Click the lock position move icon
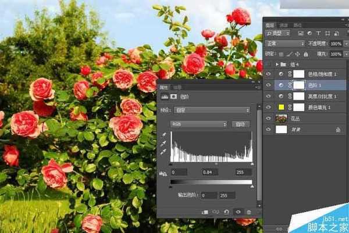Screen dimensions: 349x233 coord(298,54)
